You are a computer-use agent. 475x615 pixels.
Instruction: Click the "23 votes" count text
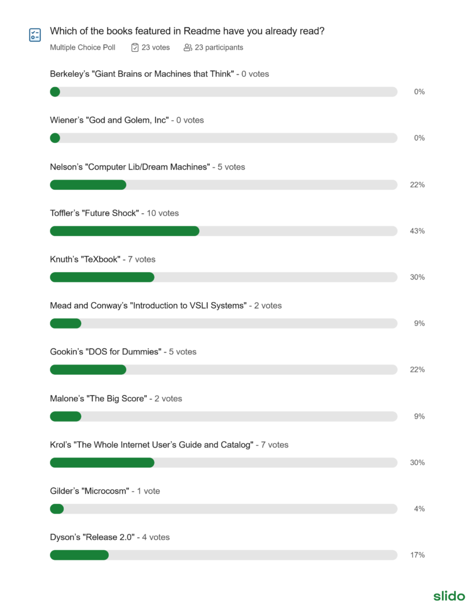click(x=156, y=47)
